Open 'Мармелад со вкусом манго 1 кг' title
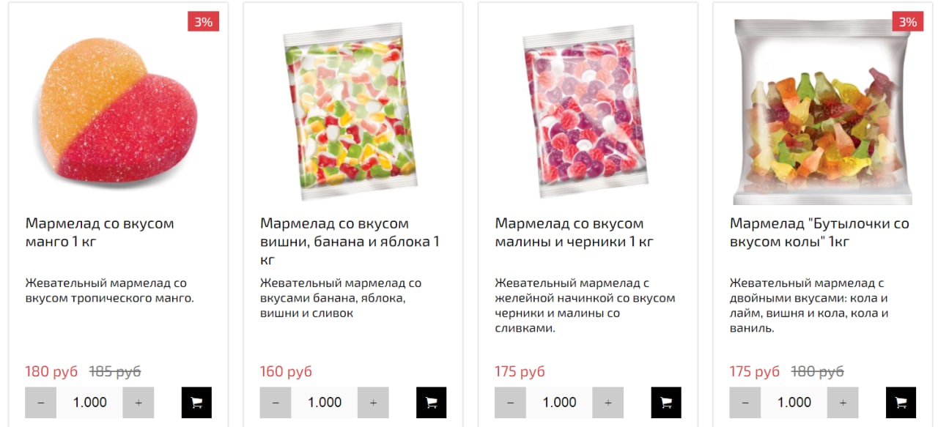This screenshot has width=938, height=427. pyautogui.click(x=100, y=232)
